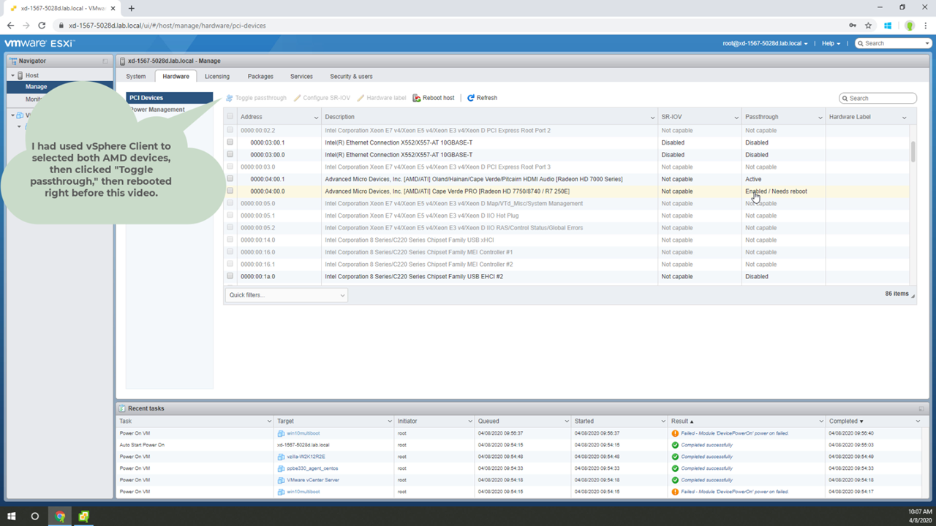Viewport: 936px width, 526px height.
Task: Click the green app icon in taskbar
Action: point(84,517)
